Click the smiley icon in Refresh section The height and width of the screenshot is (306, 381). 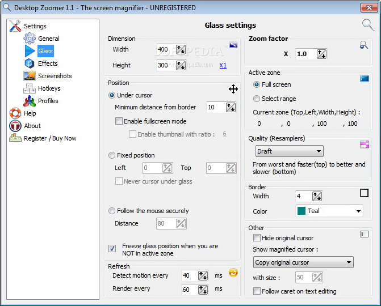[x=233, y=273]
